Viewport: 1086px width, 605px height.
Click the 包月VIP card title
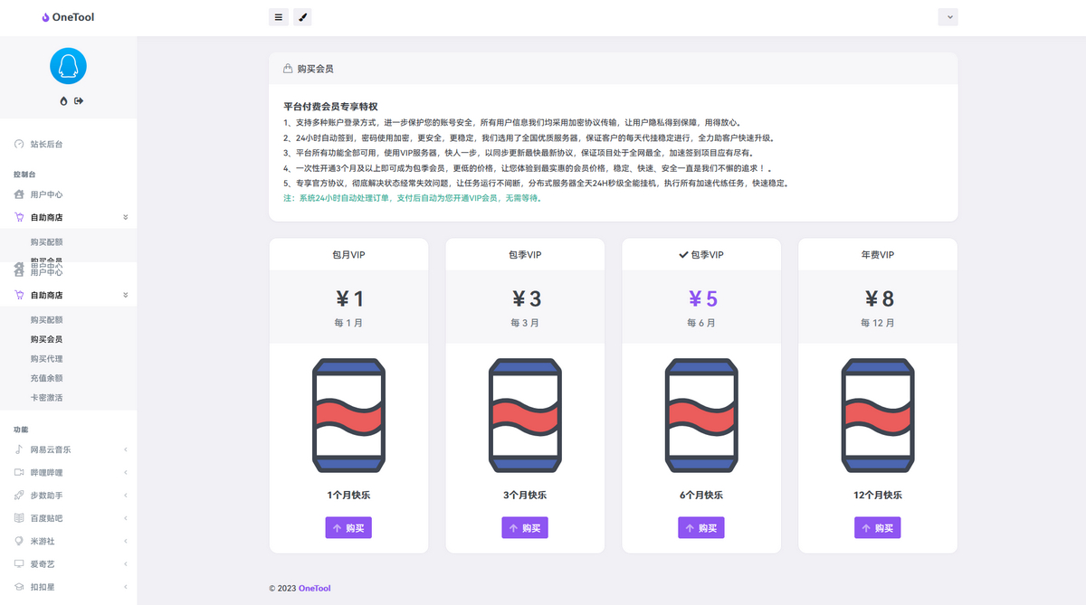pyautogui.click(x=348, y=255)
